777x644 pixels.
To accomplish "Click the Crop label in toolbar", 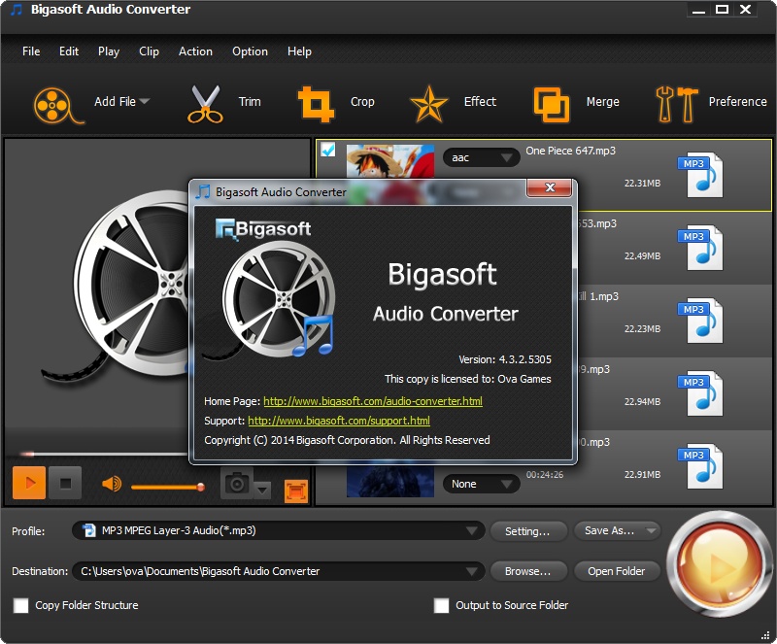I will pyautogui.click(x=362, y=102).
